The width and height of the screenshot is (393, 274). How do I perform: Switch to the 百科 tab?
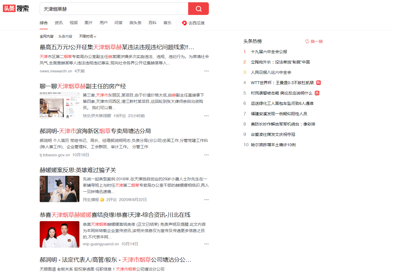click(x=152, y=23)
